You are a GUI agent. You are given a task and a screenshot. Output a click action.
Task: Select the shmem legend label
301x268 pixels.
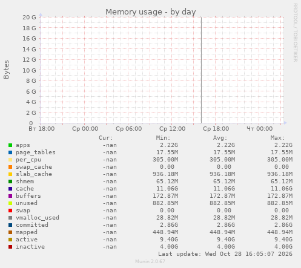(x=25, y=181)
